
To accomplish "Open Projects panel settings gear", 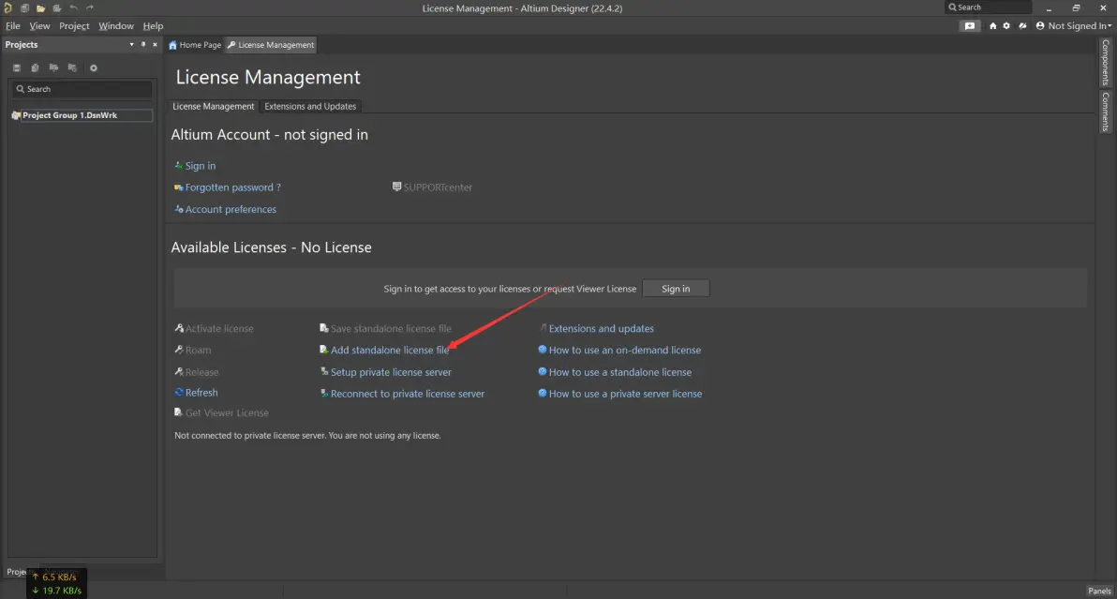I will (x=94, y=67).
